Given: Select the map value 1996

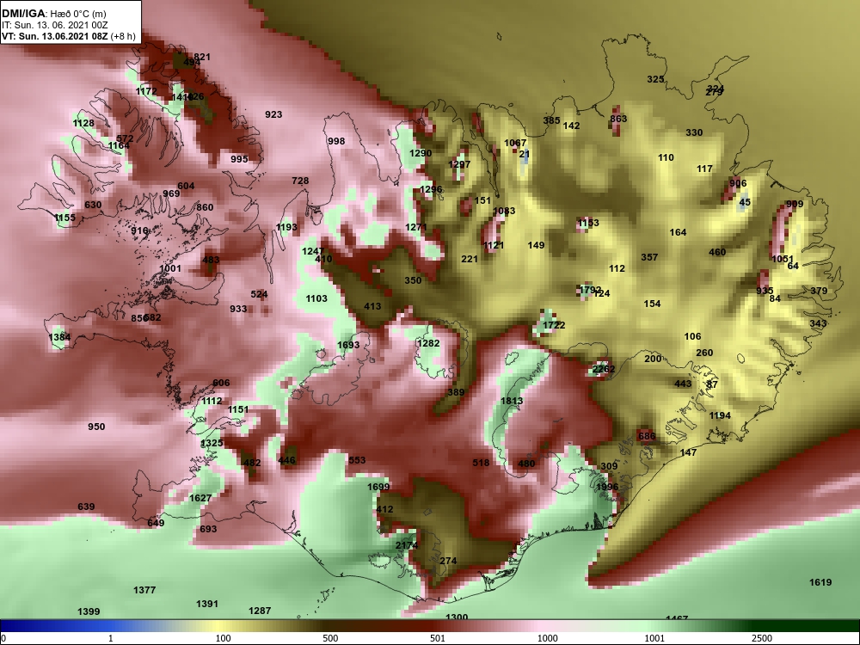Looking at the screenshot, I should point(607,487).
